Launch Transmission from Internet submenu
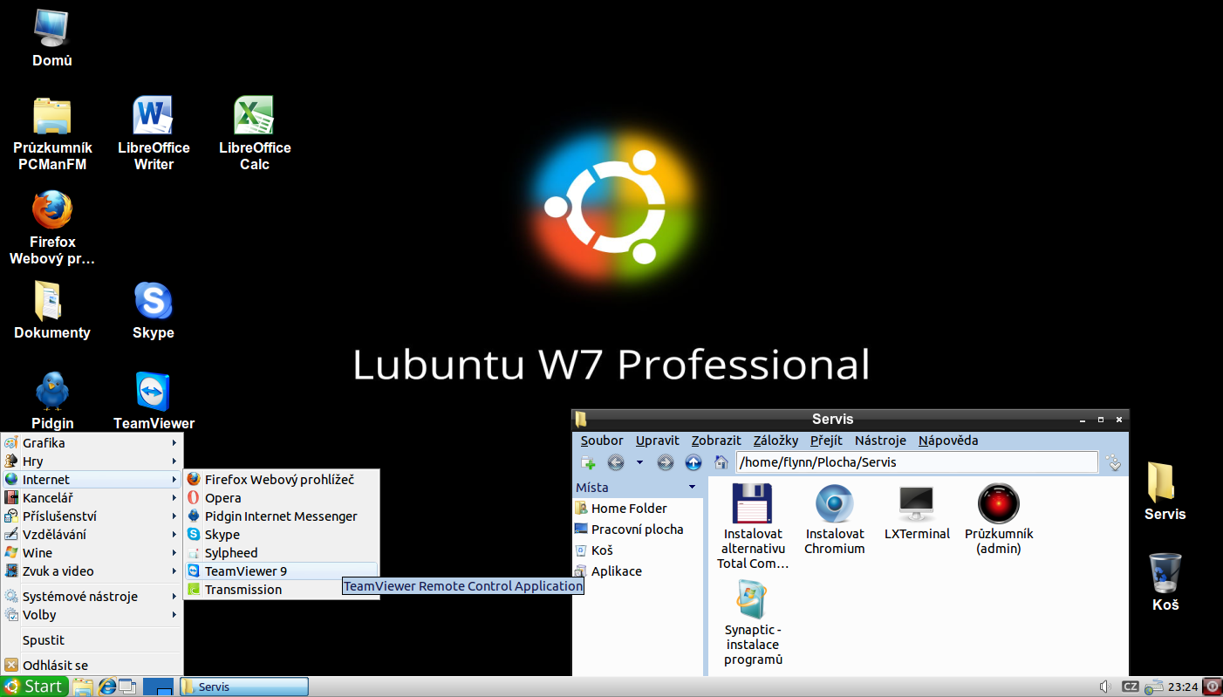1223x697 pixels. click(282, 590)
